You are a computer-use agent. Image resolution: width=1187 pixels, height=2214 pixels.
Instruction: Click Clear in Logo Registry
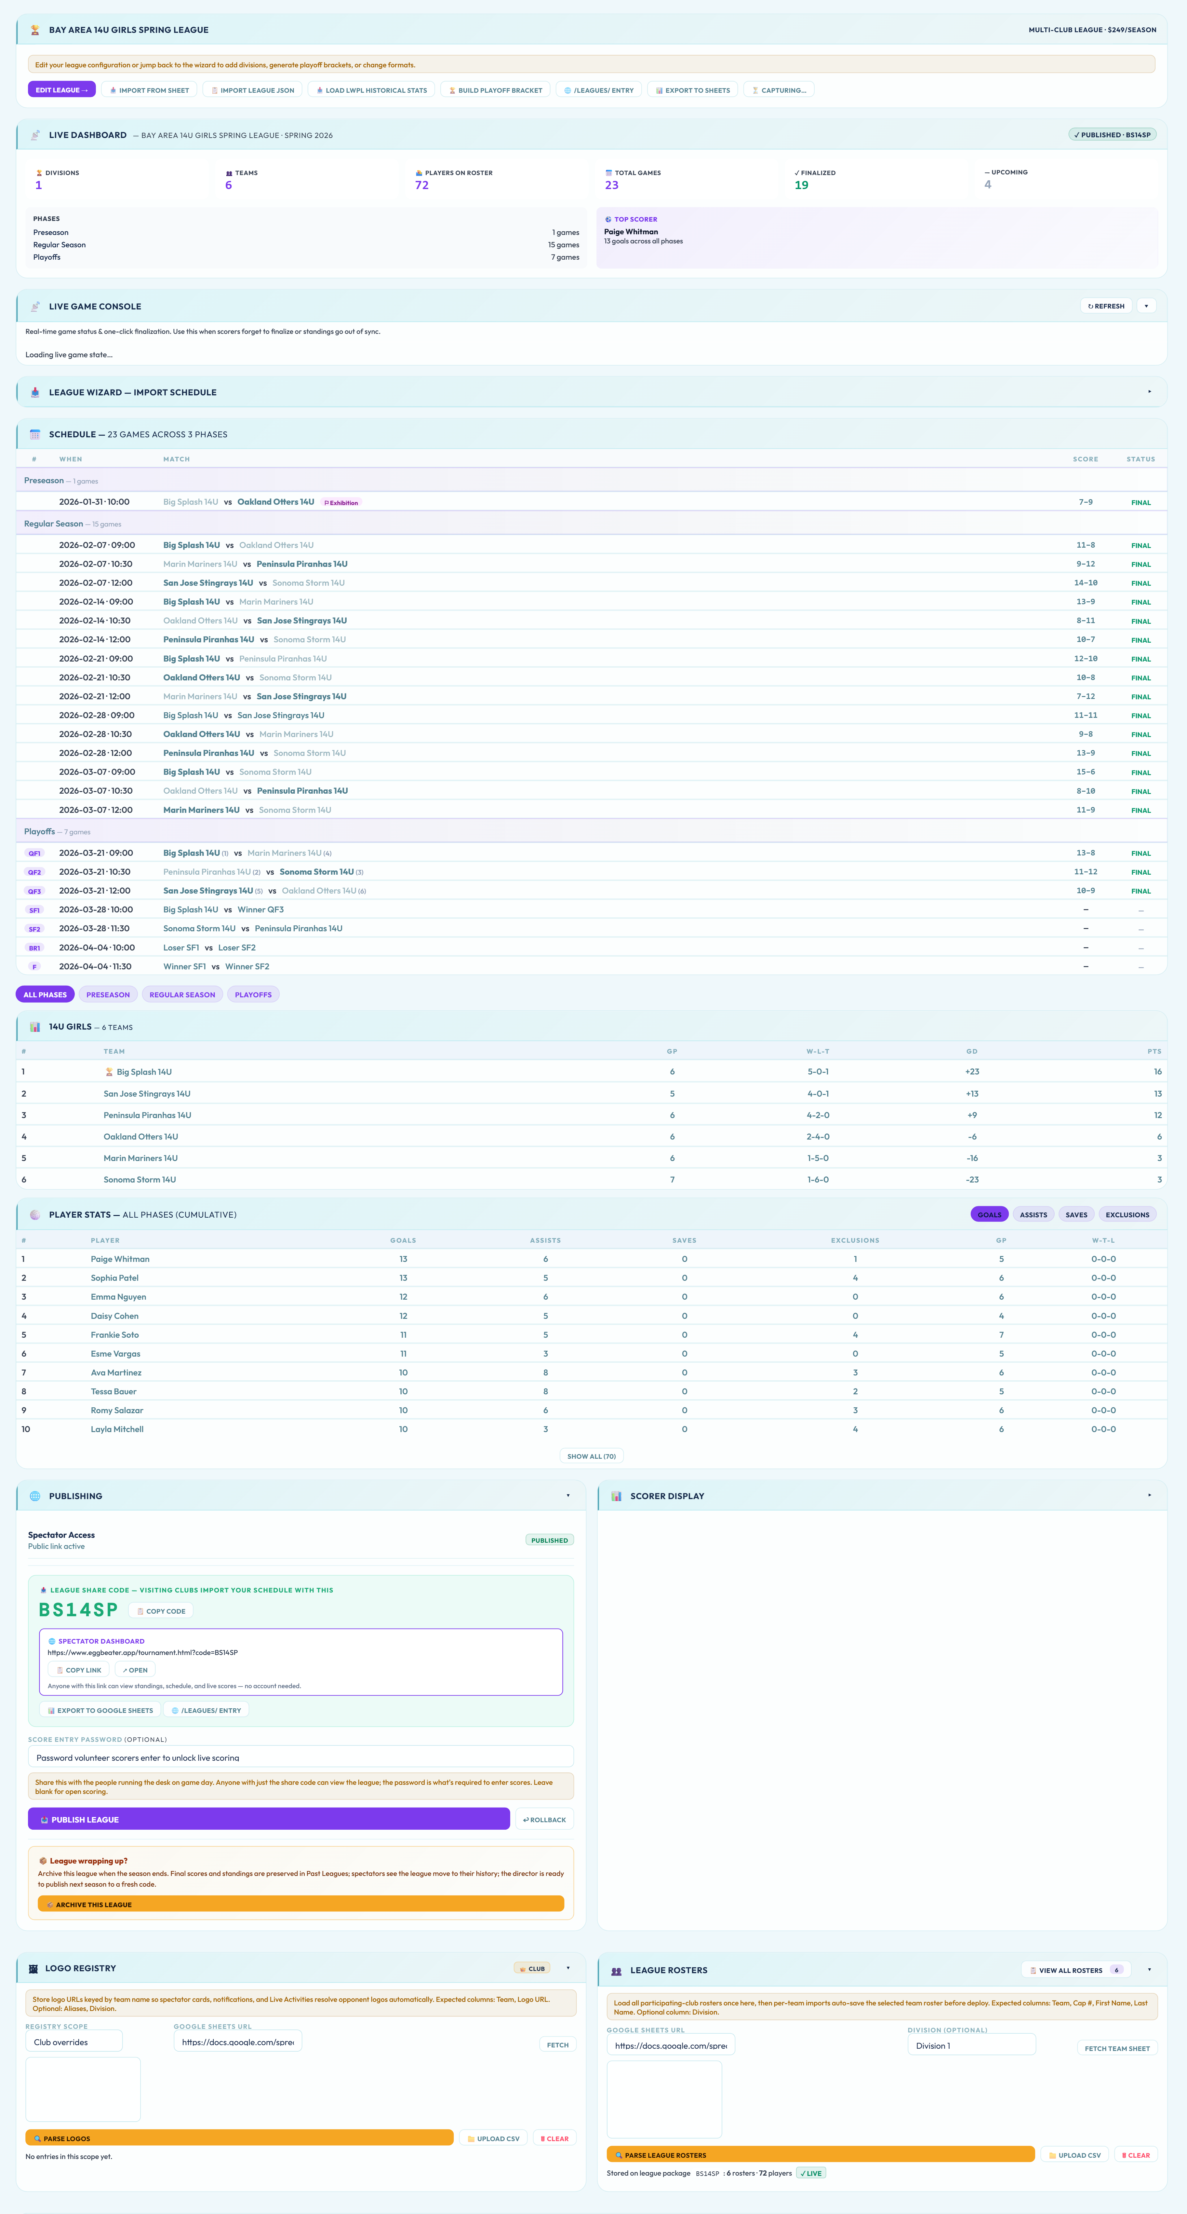(555, 2139)
